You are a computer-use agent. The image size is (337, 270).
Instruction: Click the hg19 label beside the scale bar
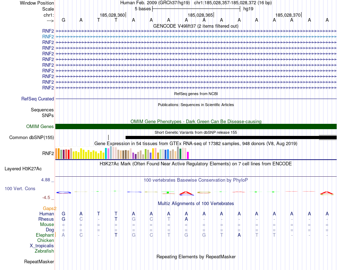tap(248, 9)
